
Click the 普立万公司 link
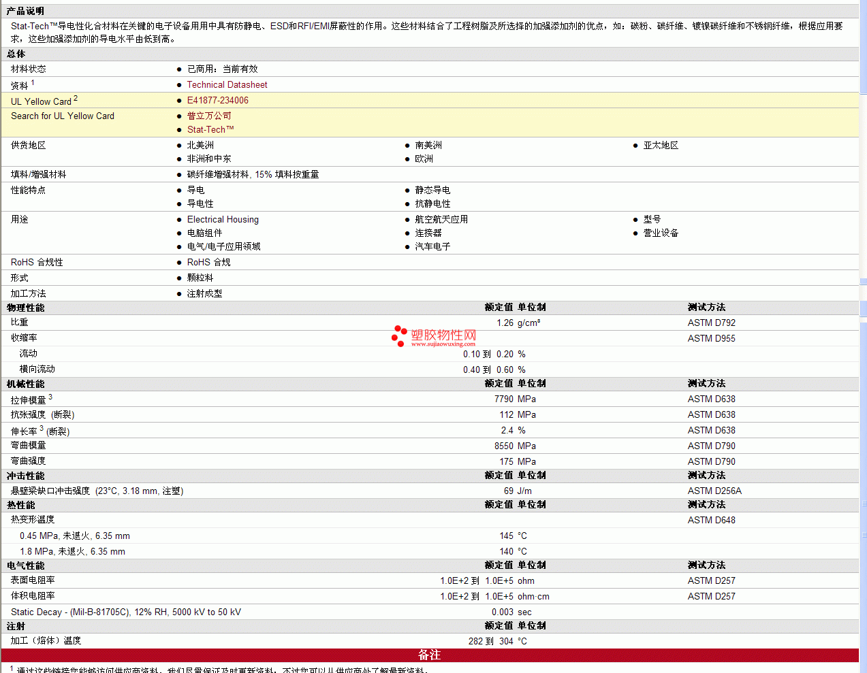pos(209,116)
